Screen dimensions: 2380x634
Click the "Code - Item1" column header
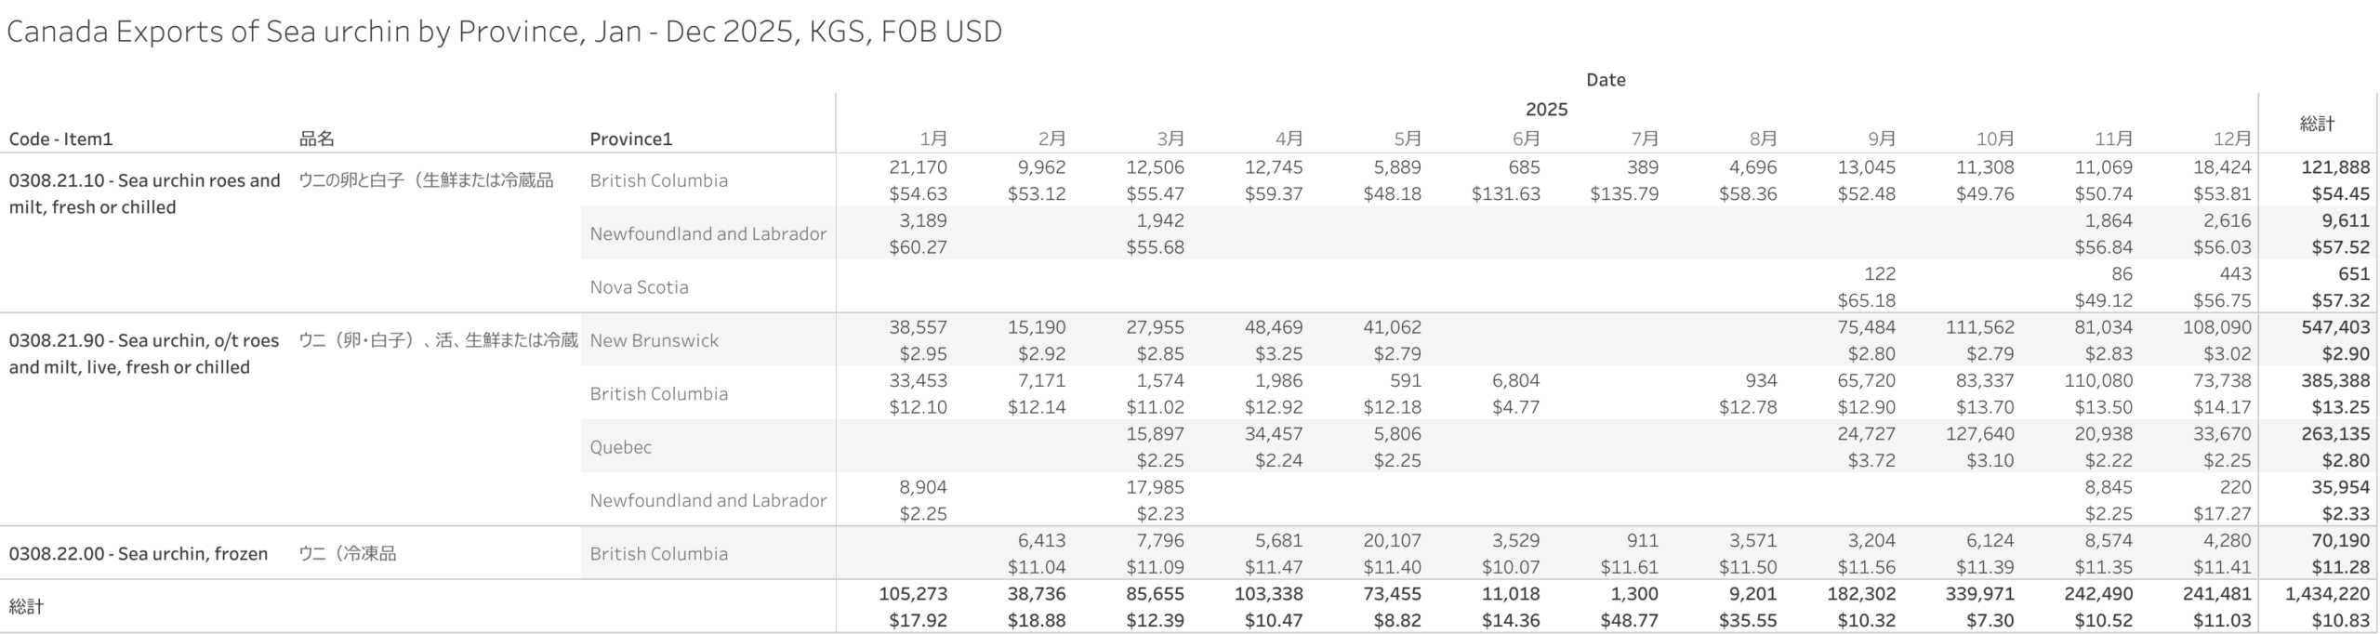point(60,139)
